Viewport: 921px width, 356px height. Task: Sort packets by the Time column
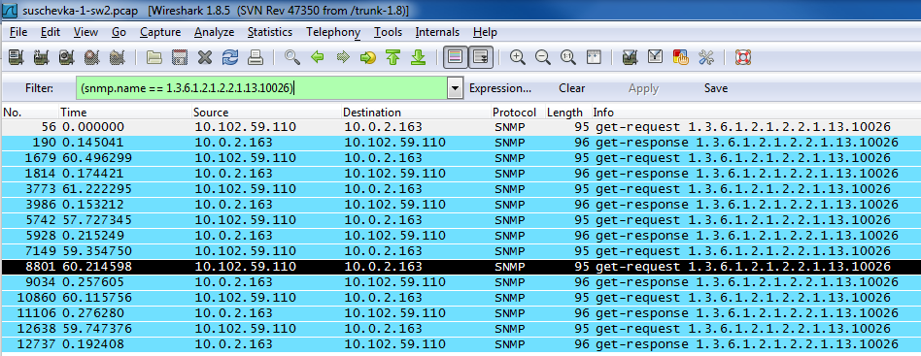pyautogui.click(x=125, y=113)
